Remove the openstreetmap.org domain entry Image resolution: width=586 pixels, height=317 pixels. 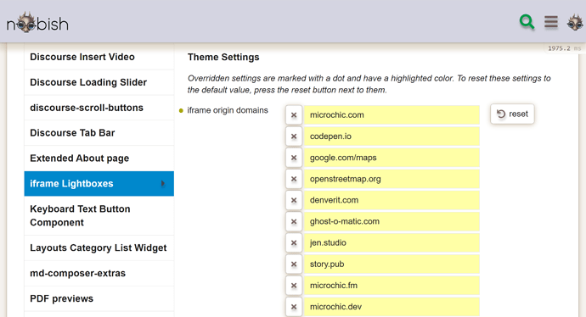tap(294, 179)
